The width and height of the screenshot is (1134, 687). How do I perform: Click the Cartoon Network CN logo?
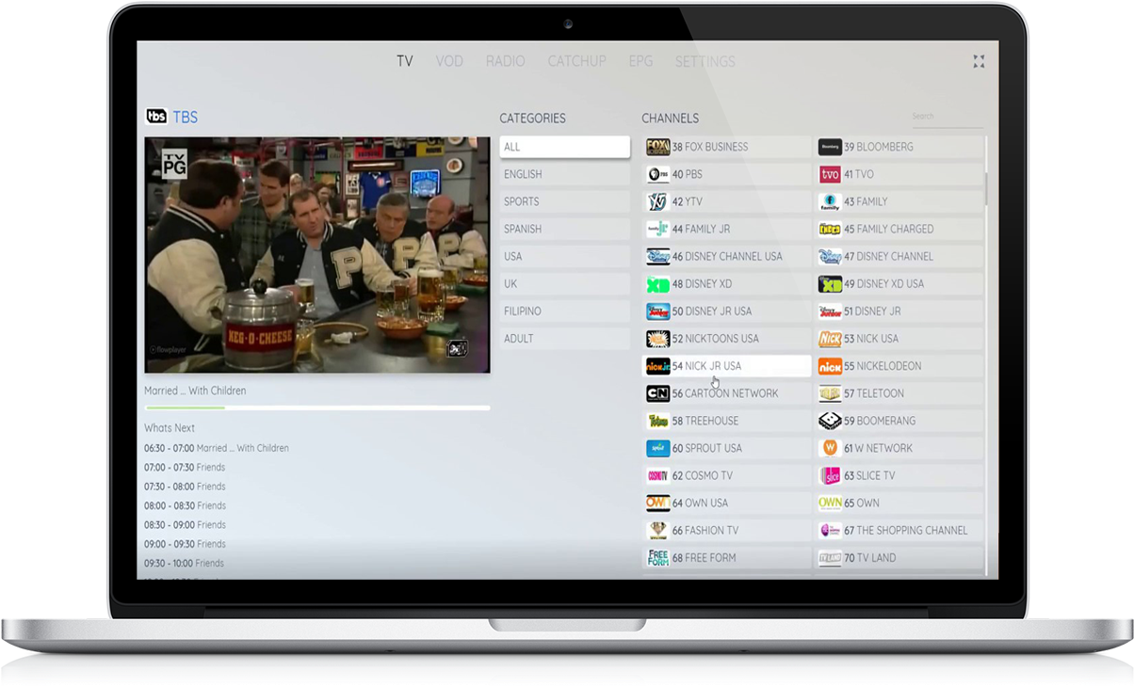pyautogui.click(x=657, y=393)
